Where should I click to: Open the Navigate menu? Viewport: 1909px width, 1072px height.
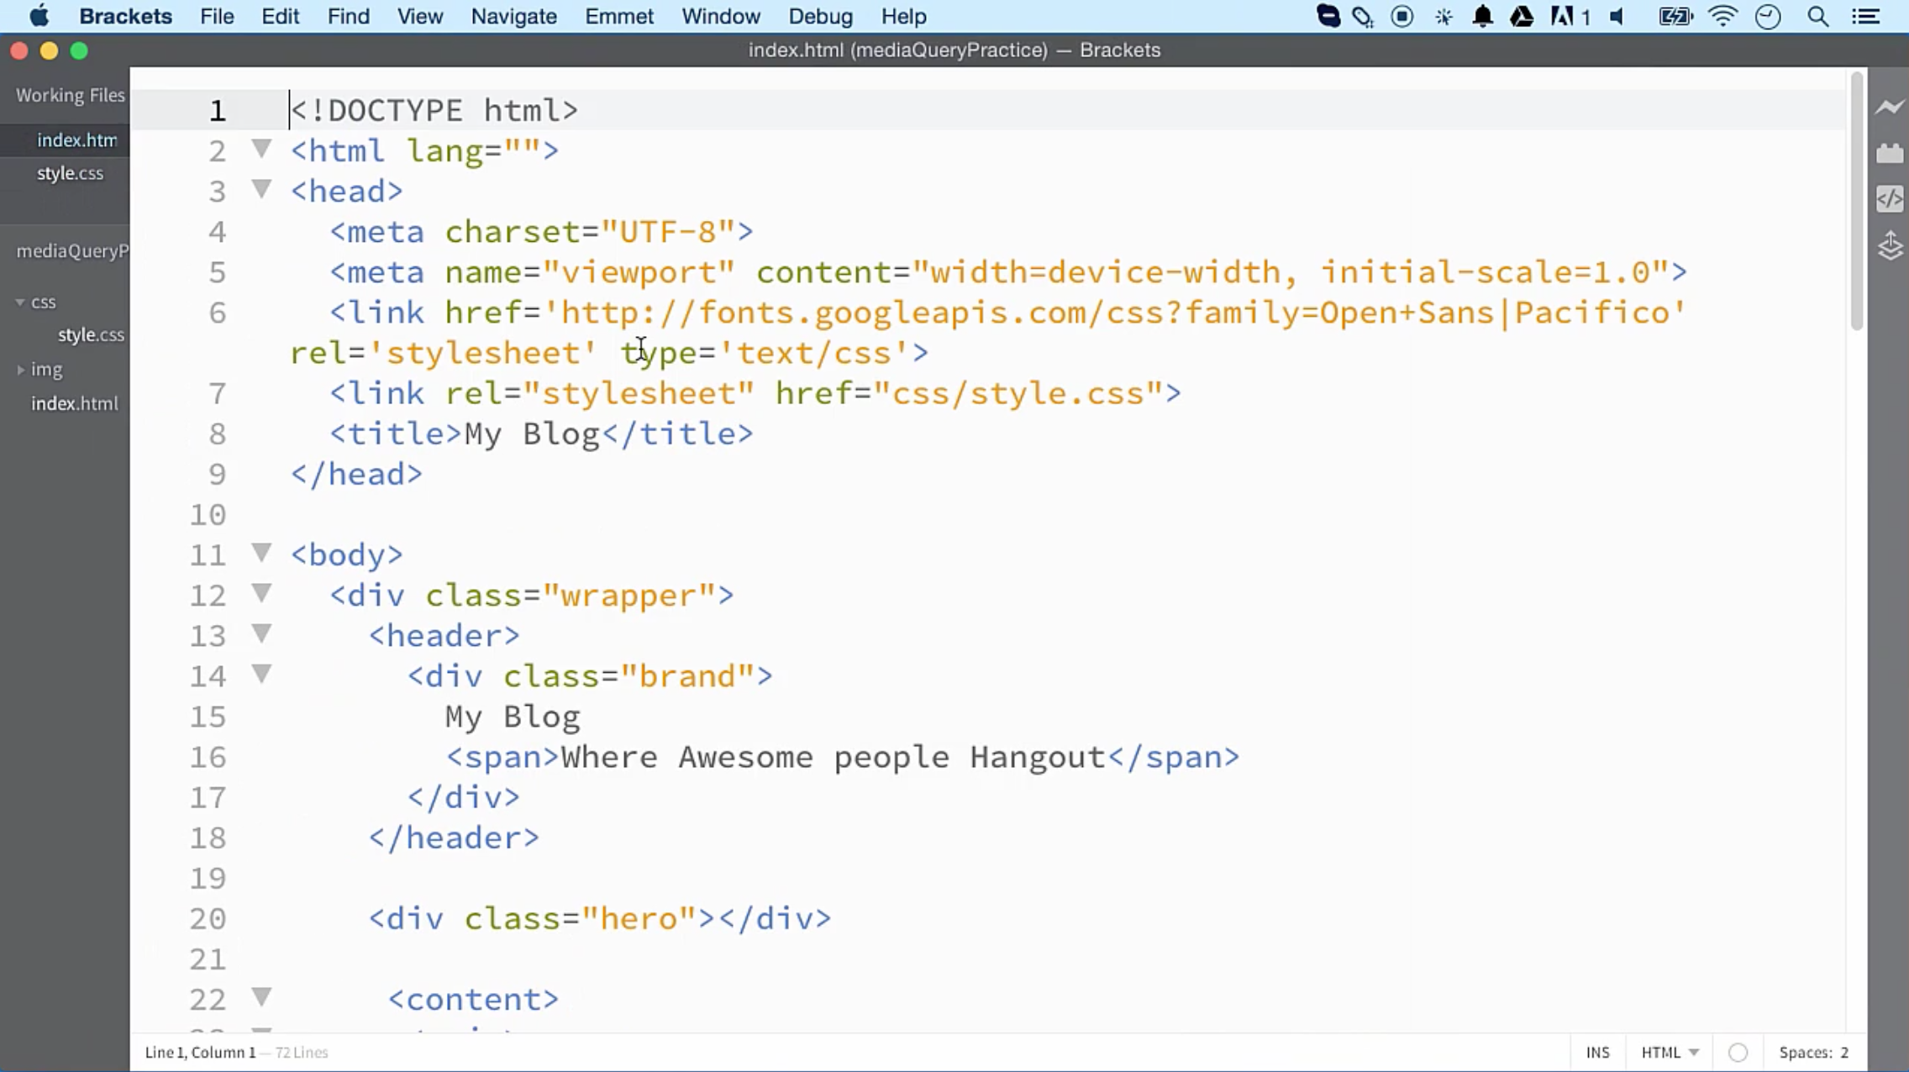513,16
